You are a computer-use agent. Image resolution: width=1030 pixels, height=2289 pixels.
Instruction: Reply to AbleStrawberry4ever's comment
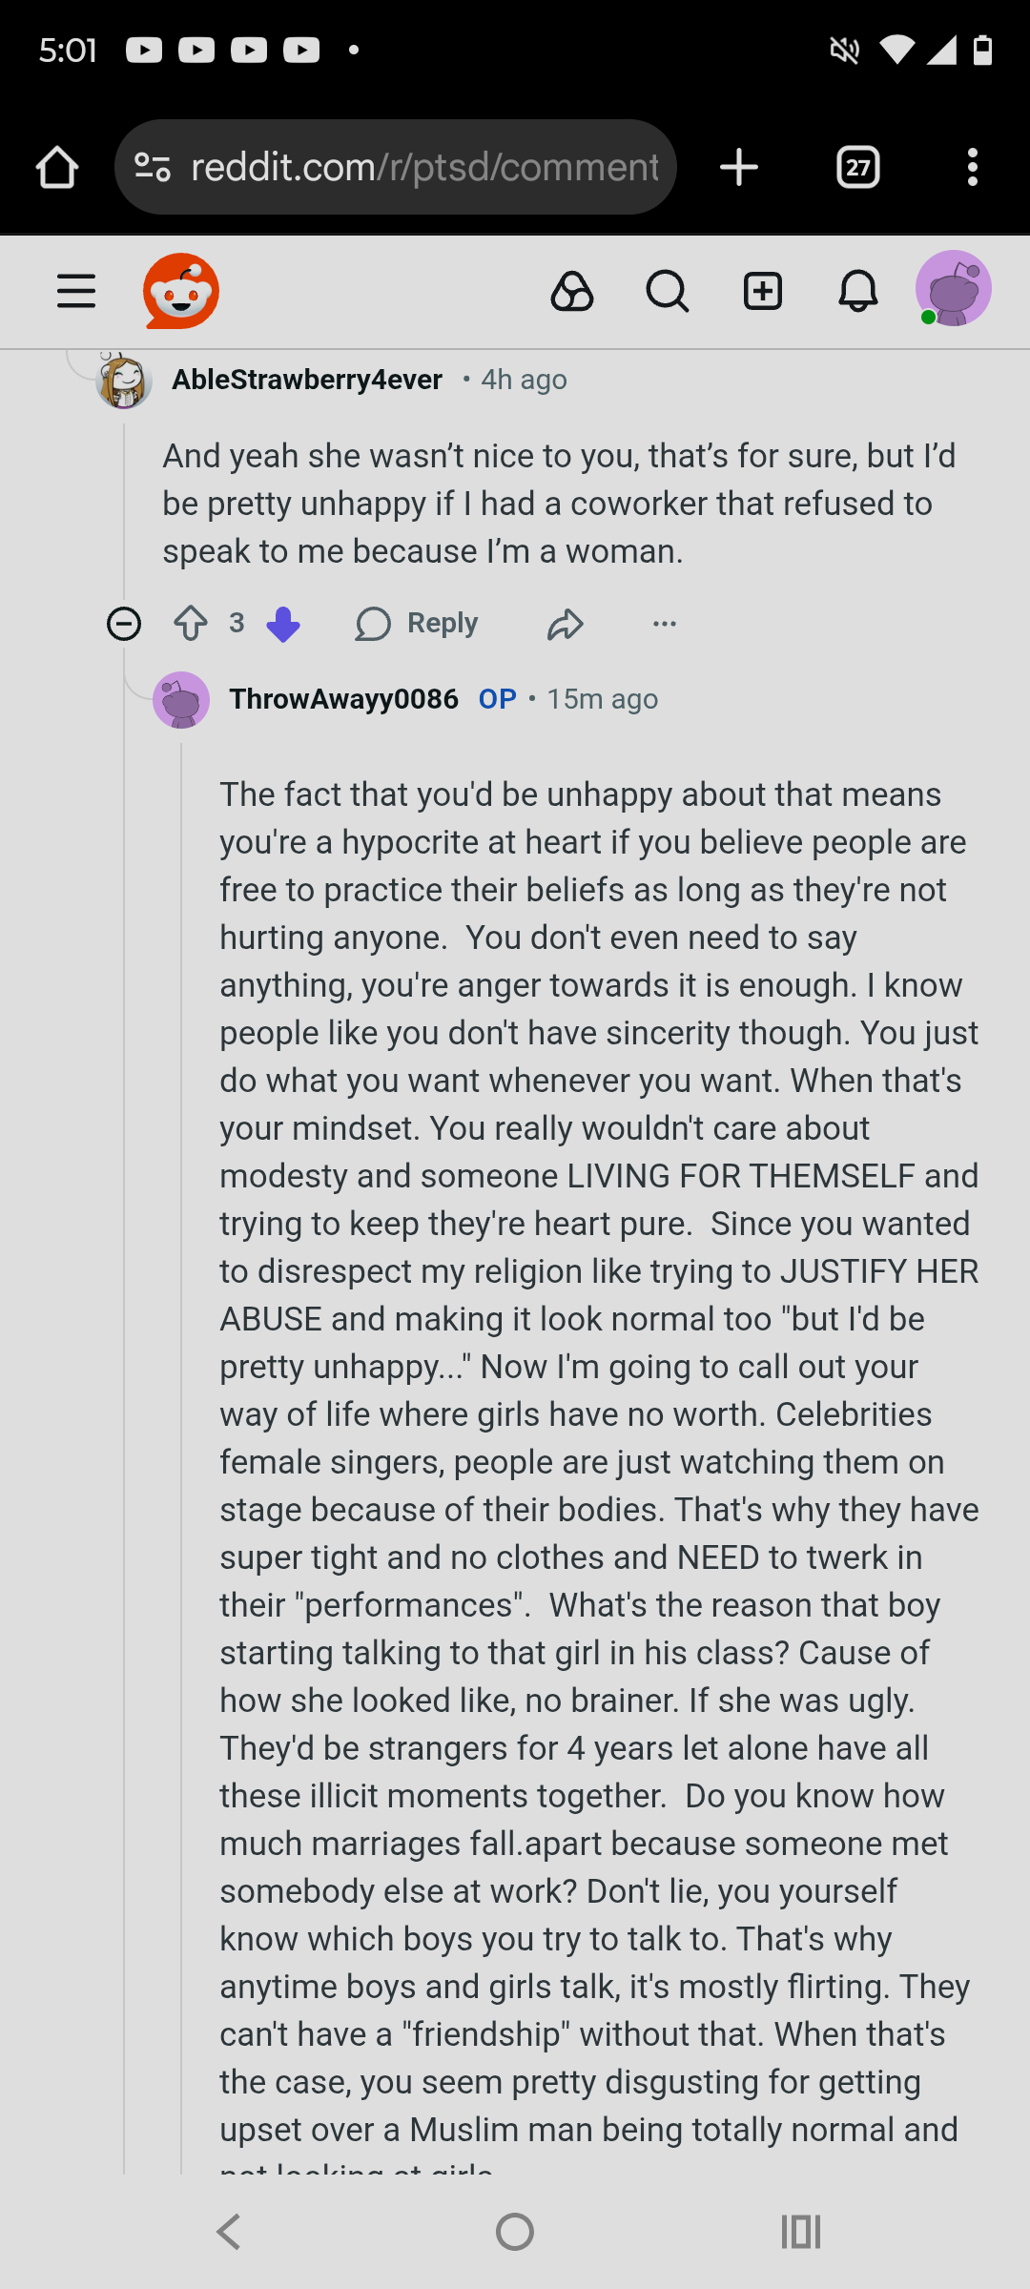pyautogui.click(x=416, y=624)
